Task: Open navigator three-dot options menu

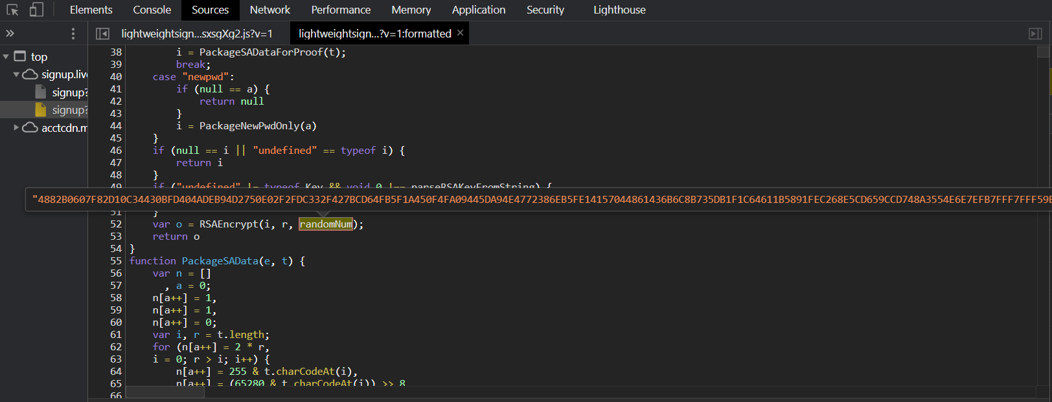Action: click(x=73, y=34)
